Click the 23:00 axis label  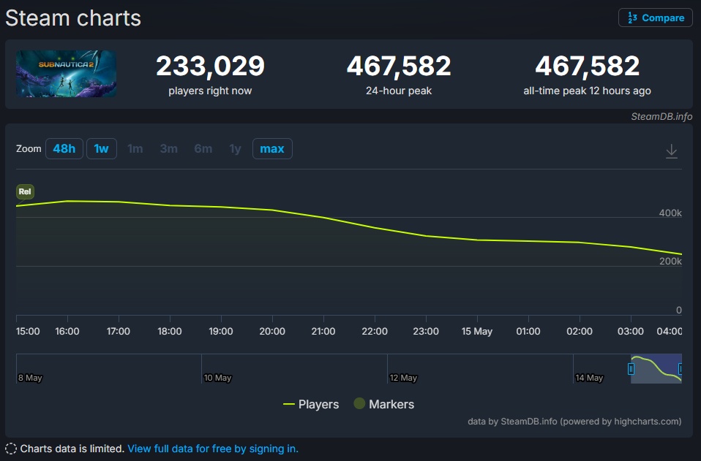(426, 331)
